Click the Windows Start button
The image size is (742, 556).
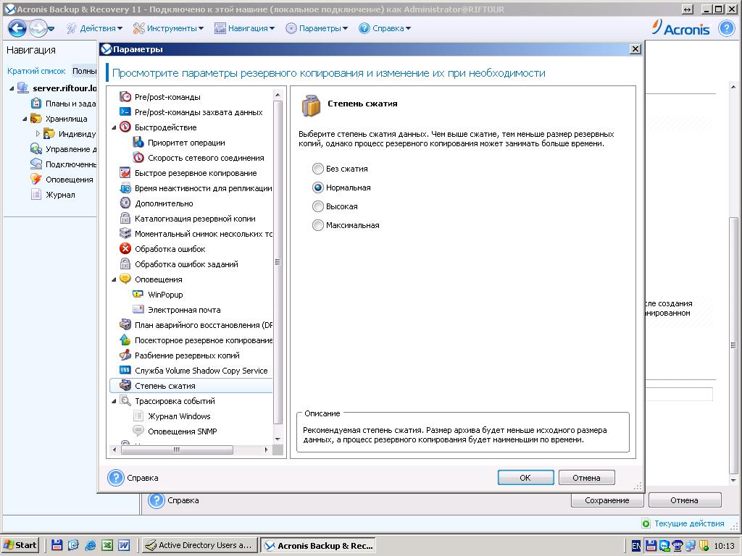click(x=20, y=546)
